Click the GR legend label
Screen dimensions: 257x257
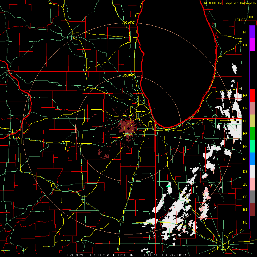coord(245,108)
